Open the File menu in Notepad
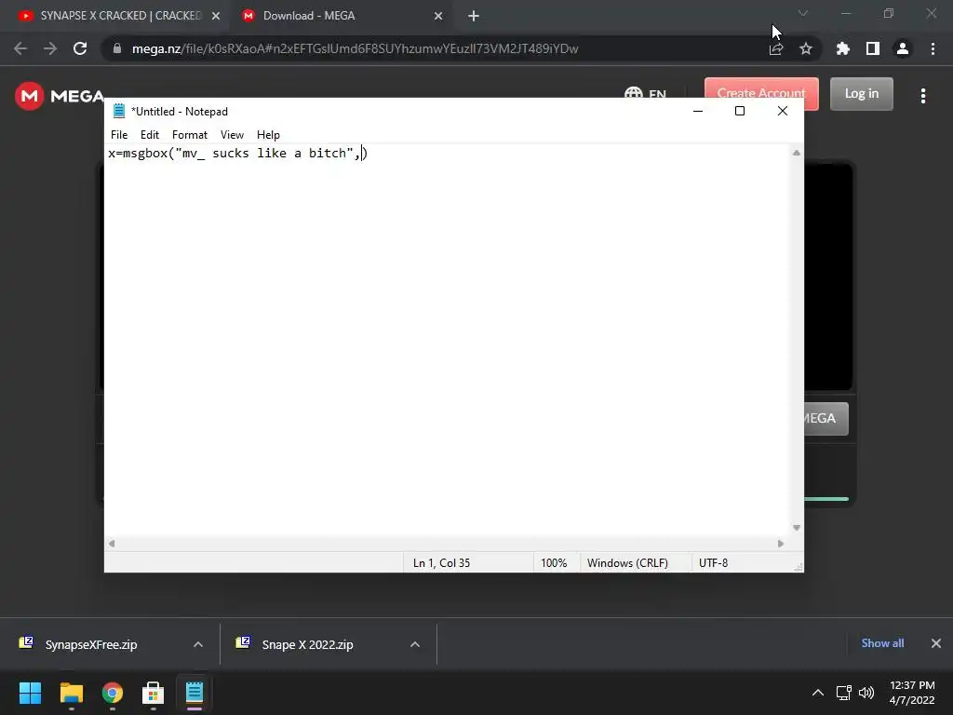Viewport: 953px width, 715px height. (x=119, y=135)
